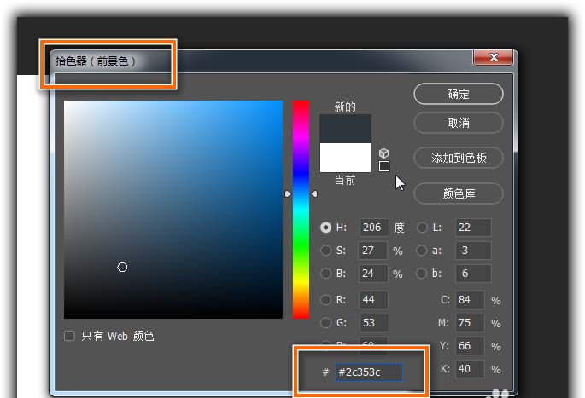This screenshot has height=398, width=585.
Task: Click in the C cyan field 84
Action: pyautogui.click(x=470, y=300)
